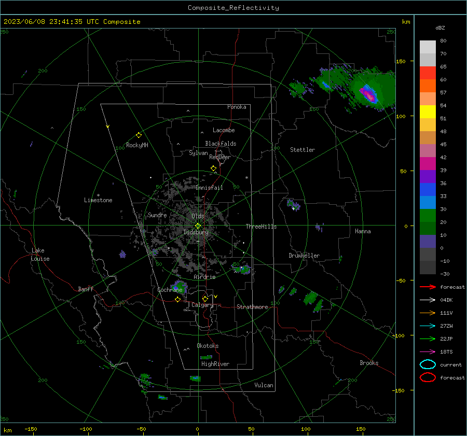This screenshot has width=467, height=436.
Task: Click the yellow diamond marker beside RockyMH
Action: click(139, 135)
